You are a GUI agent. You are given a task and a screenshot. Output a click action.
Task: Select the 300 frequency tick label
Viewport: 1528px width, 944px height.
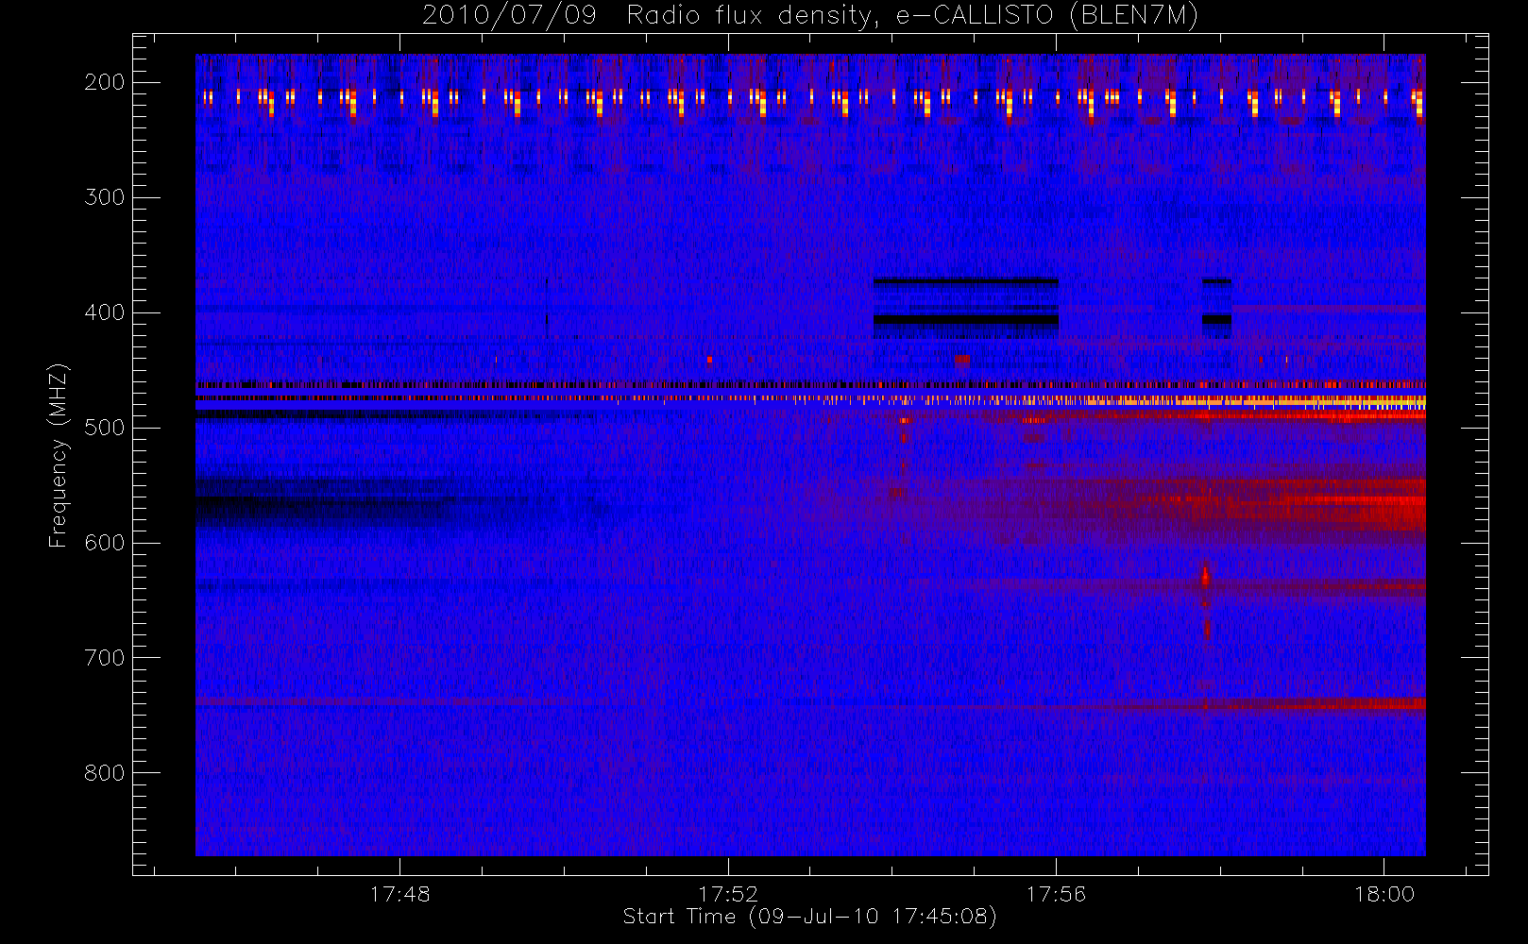[105, 197]
